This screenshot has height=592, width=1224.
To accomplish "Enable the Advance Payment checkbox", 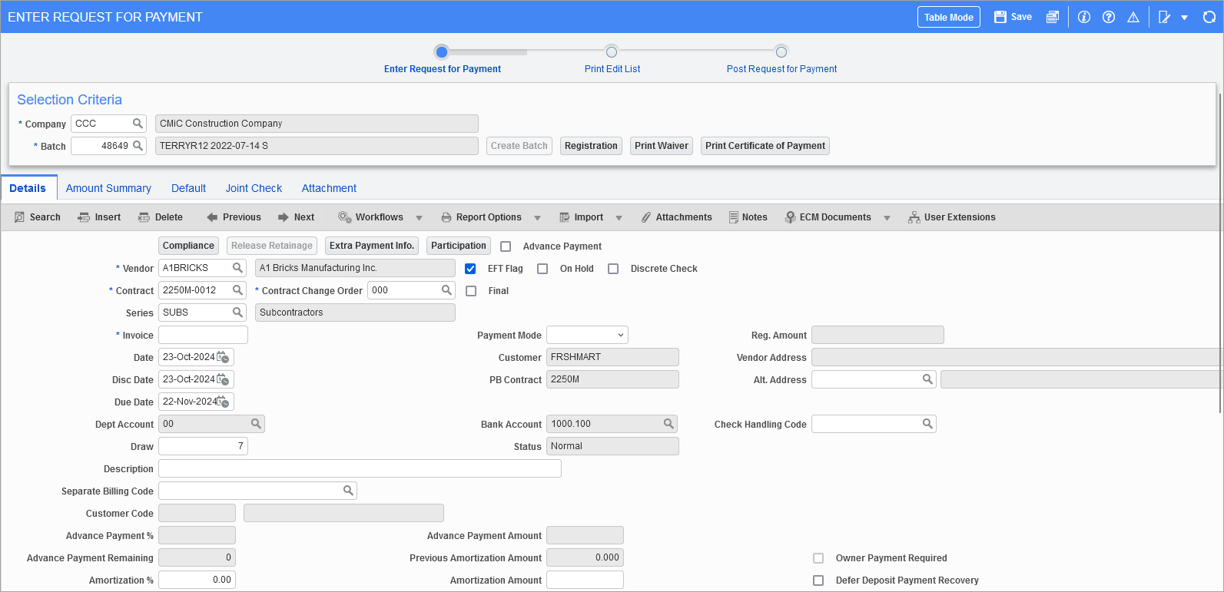I will pos(506,246).
